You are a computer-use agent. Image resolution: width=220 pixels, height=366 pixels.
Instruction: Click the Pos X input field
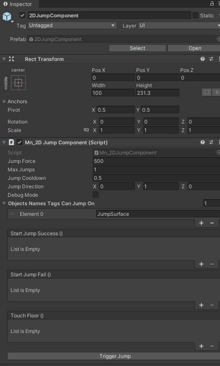click(x=113, y=77)
